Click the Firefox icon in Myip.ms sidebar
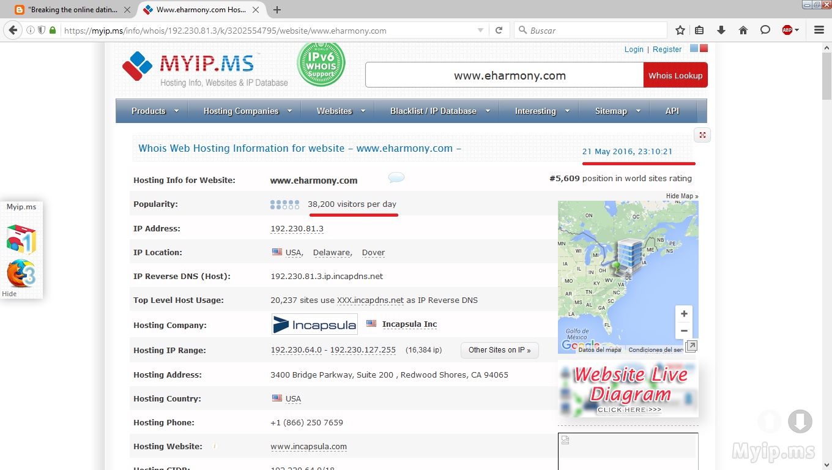832x470 pixels. coord(21,274)
